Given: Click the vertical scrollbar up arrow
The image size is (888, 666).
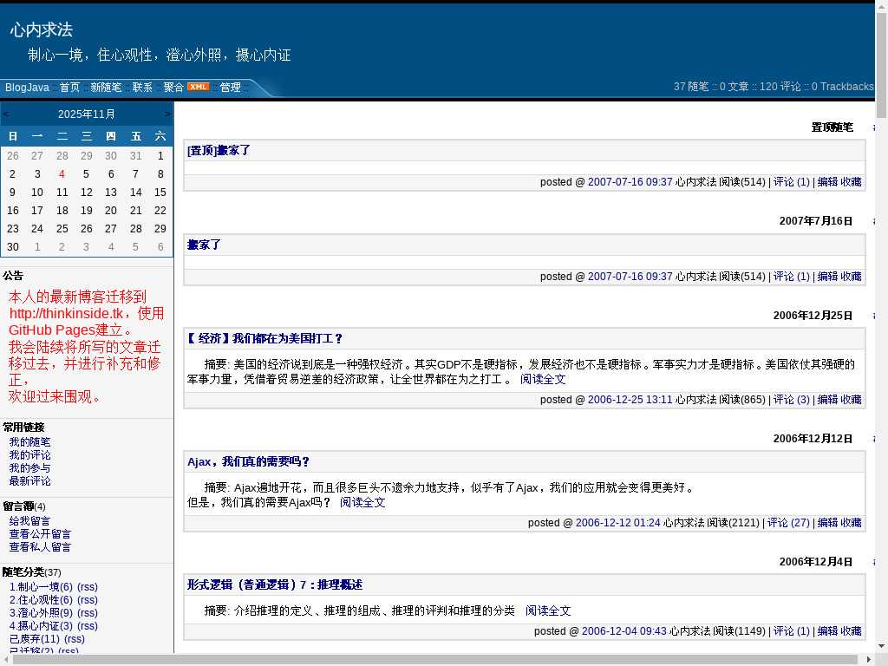Looking at the screenshot, I should point(881,7).
